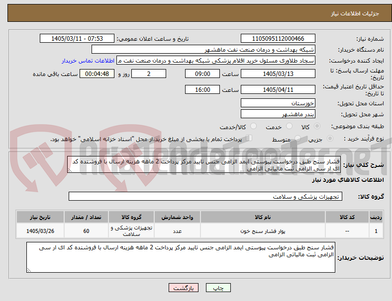Click the price validity date 1405/04/11
This screenshot has width=392, height=301.
click(x=278, y=89)
